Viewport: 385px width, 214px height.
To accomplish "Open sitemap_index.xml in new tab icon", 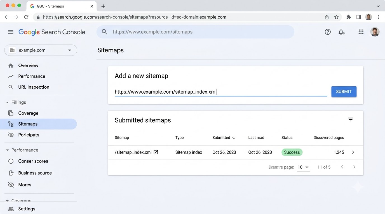I will (156, 152).
